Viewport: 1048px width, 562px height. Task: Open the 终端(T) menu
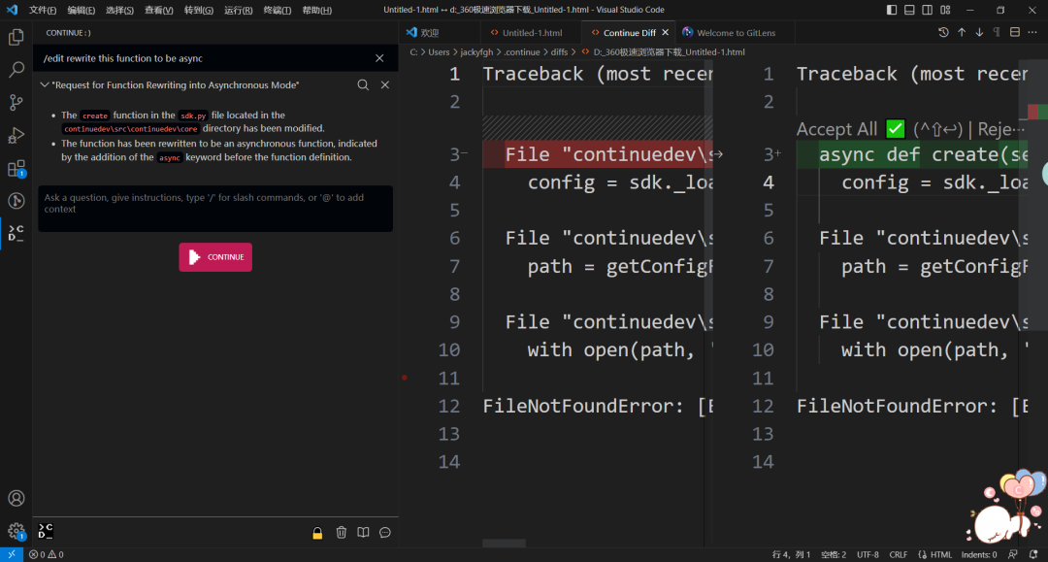tap(277, 10)
